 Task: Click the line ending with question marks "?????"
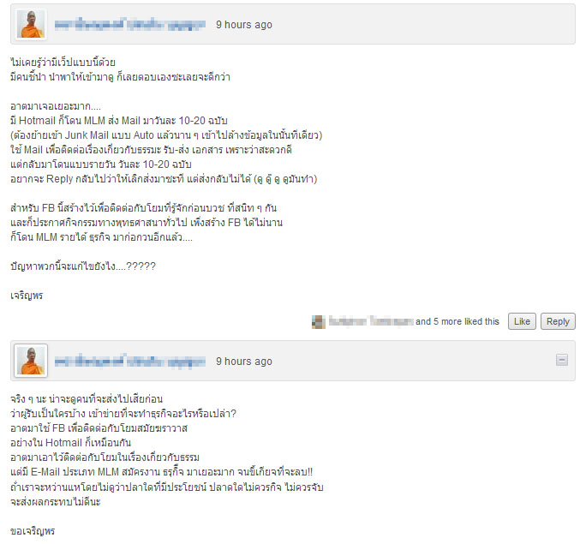[x=83, y=266]
